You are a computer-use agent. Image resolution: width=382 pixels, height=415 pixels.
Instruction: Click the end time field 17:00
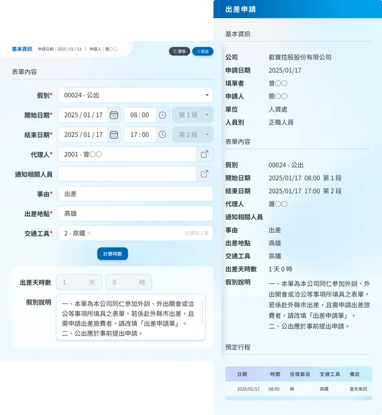(140, 134)
